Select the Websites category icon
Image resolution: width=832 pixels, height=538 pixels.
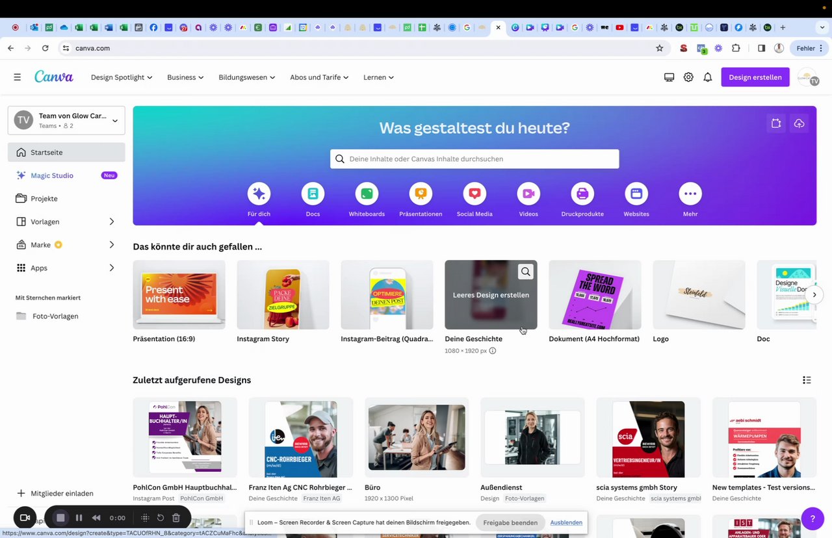636,194
